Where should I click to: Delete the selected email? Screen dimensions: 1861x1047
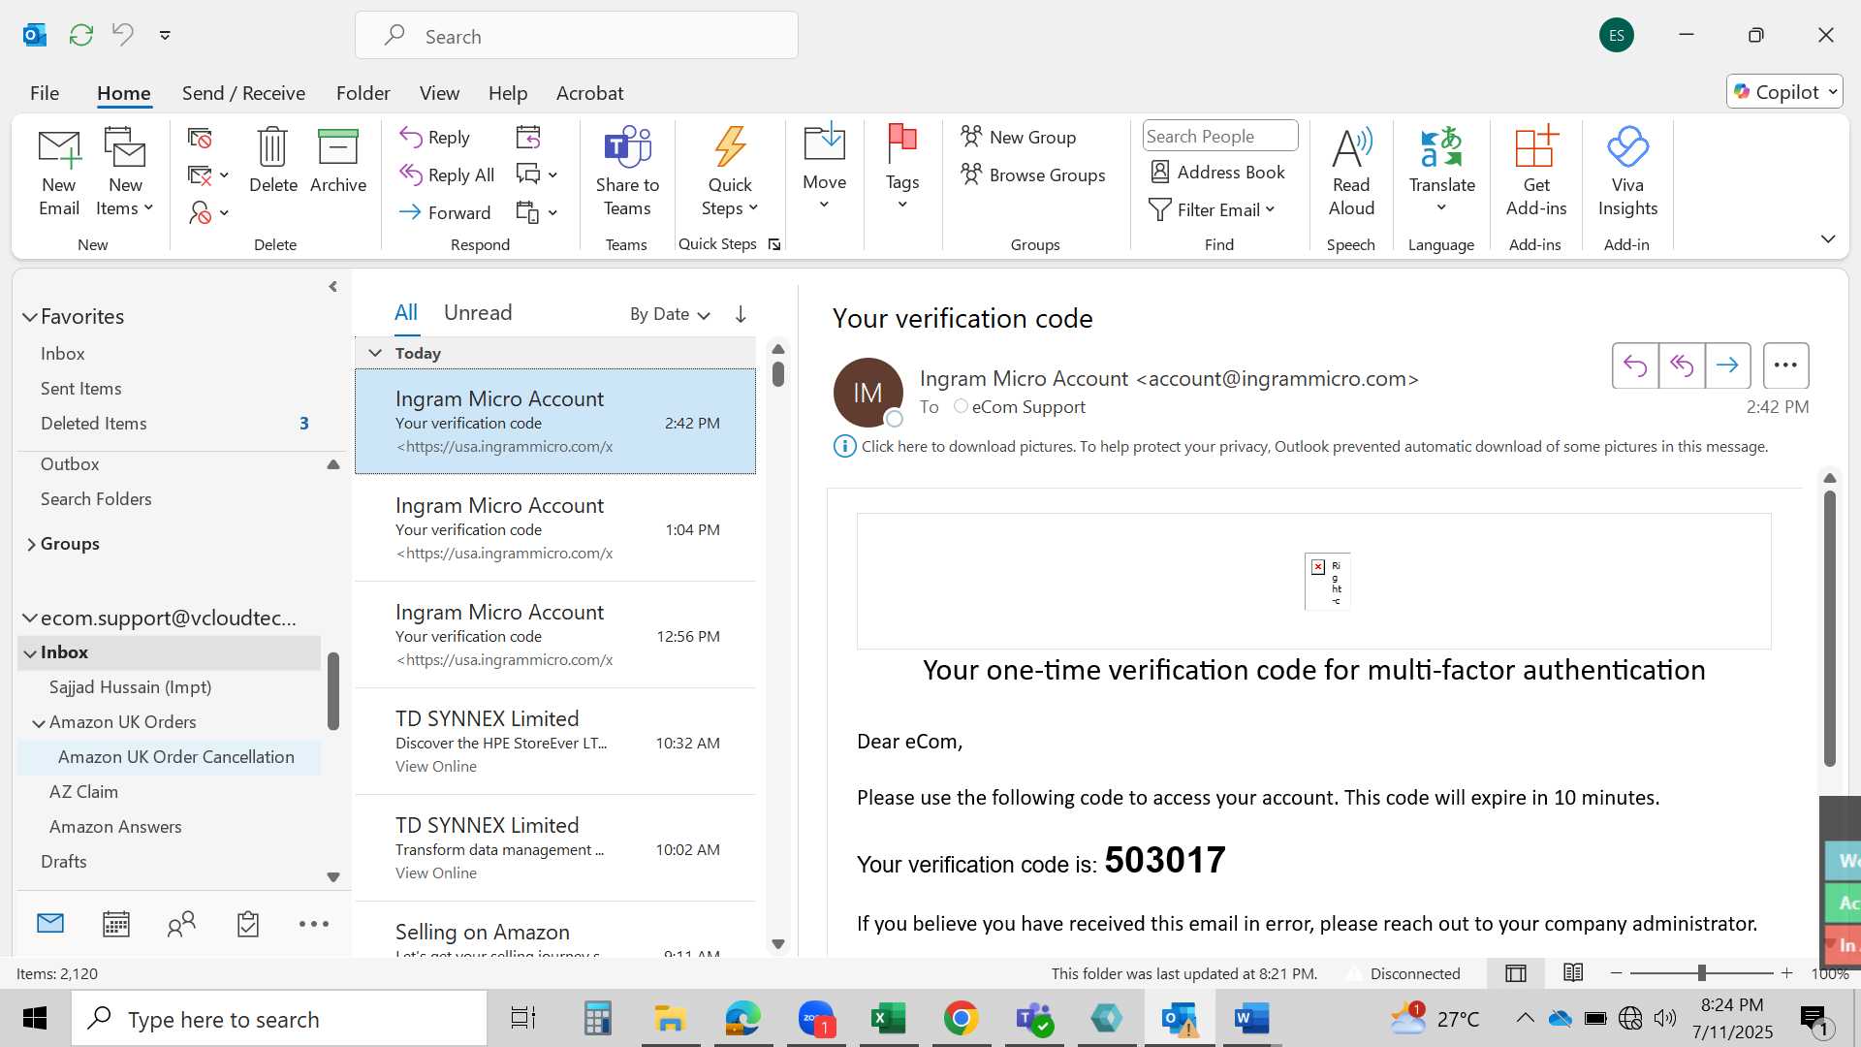coord(272,161)
